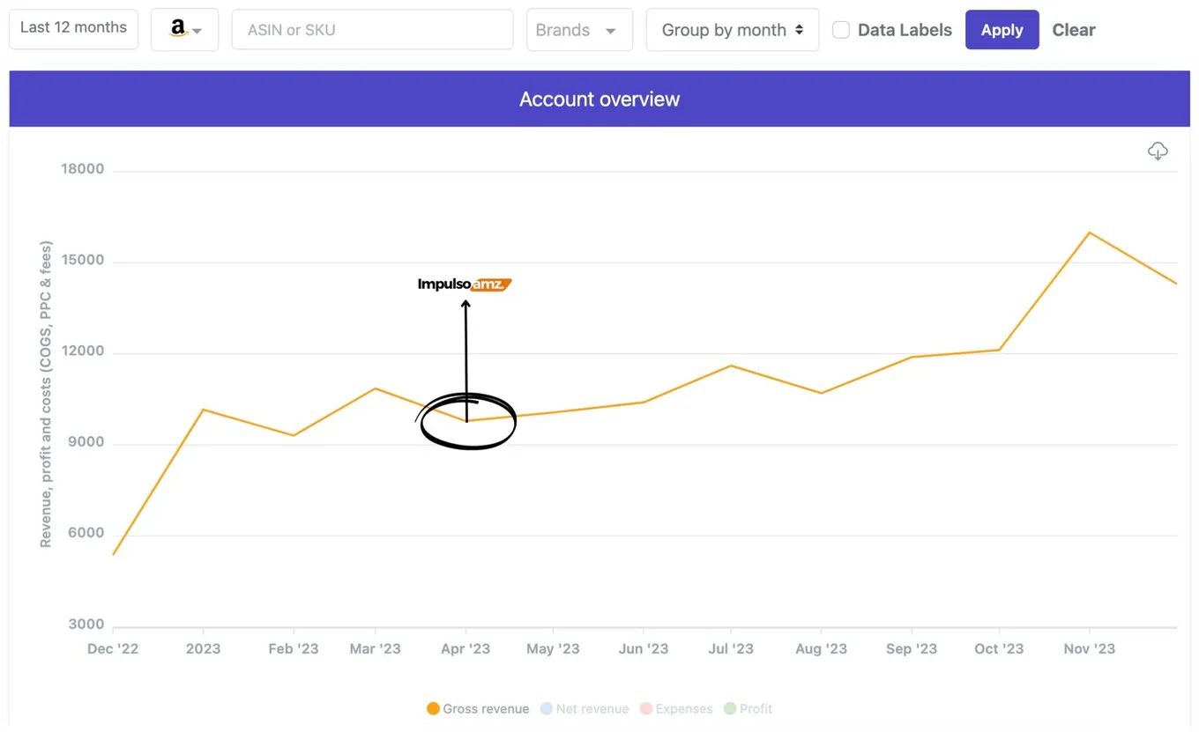Download the chart via the cloud icon
The width and height of the screenshot is (1199, 732).
(x=1158, y=152)
